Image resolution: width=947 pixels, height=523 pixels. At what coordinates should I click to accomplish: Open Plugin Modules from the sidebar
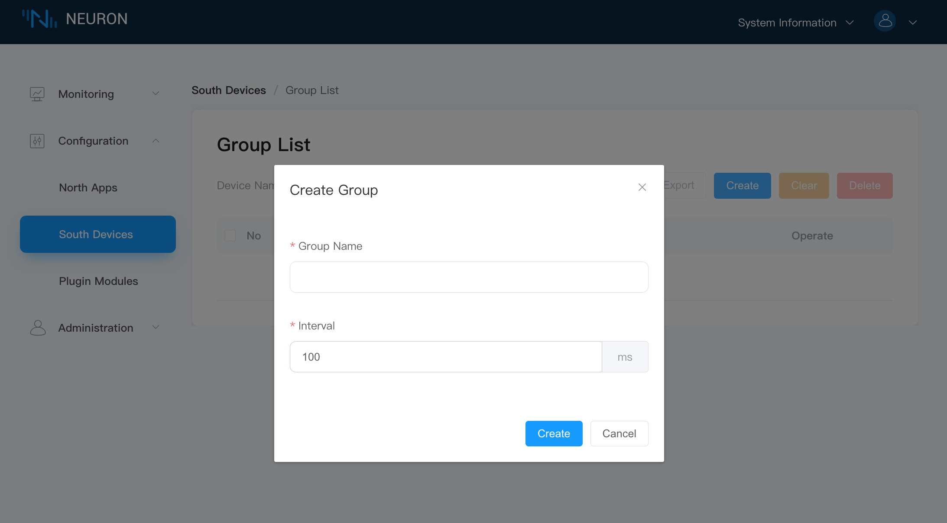98,281
